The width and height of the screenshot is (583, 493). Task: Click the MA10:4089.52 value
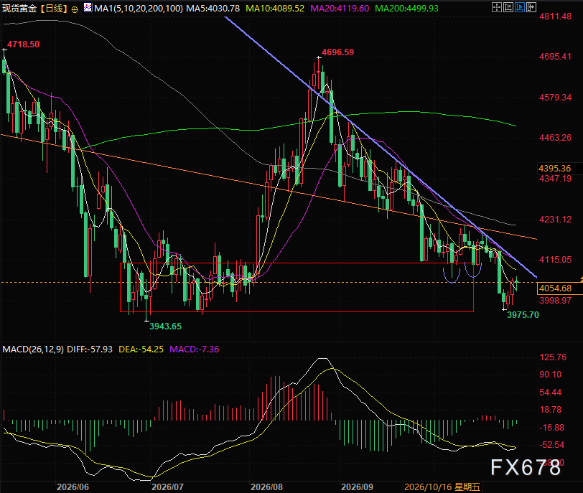point(275,8)
